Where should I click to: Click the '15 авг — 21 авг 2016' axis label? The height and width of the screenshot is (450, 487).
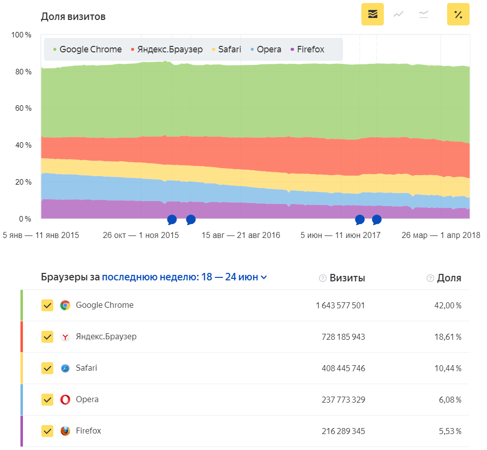click(241, 235)
